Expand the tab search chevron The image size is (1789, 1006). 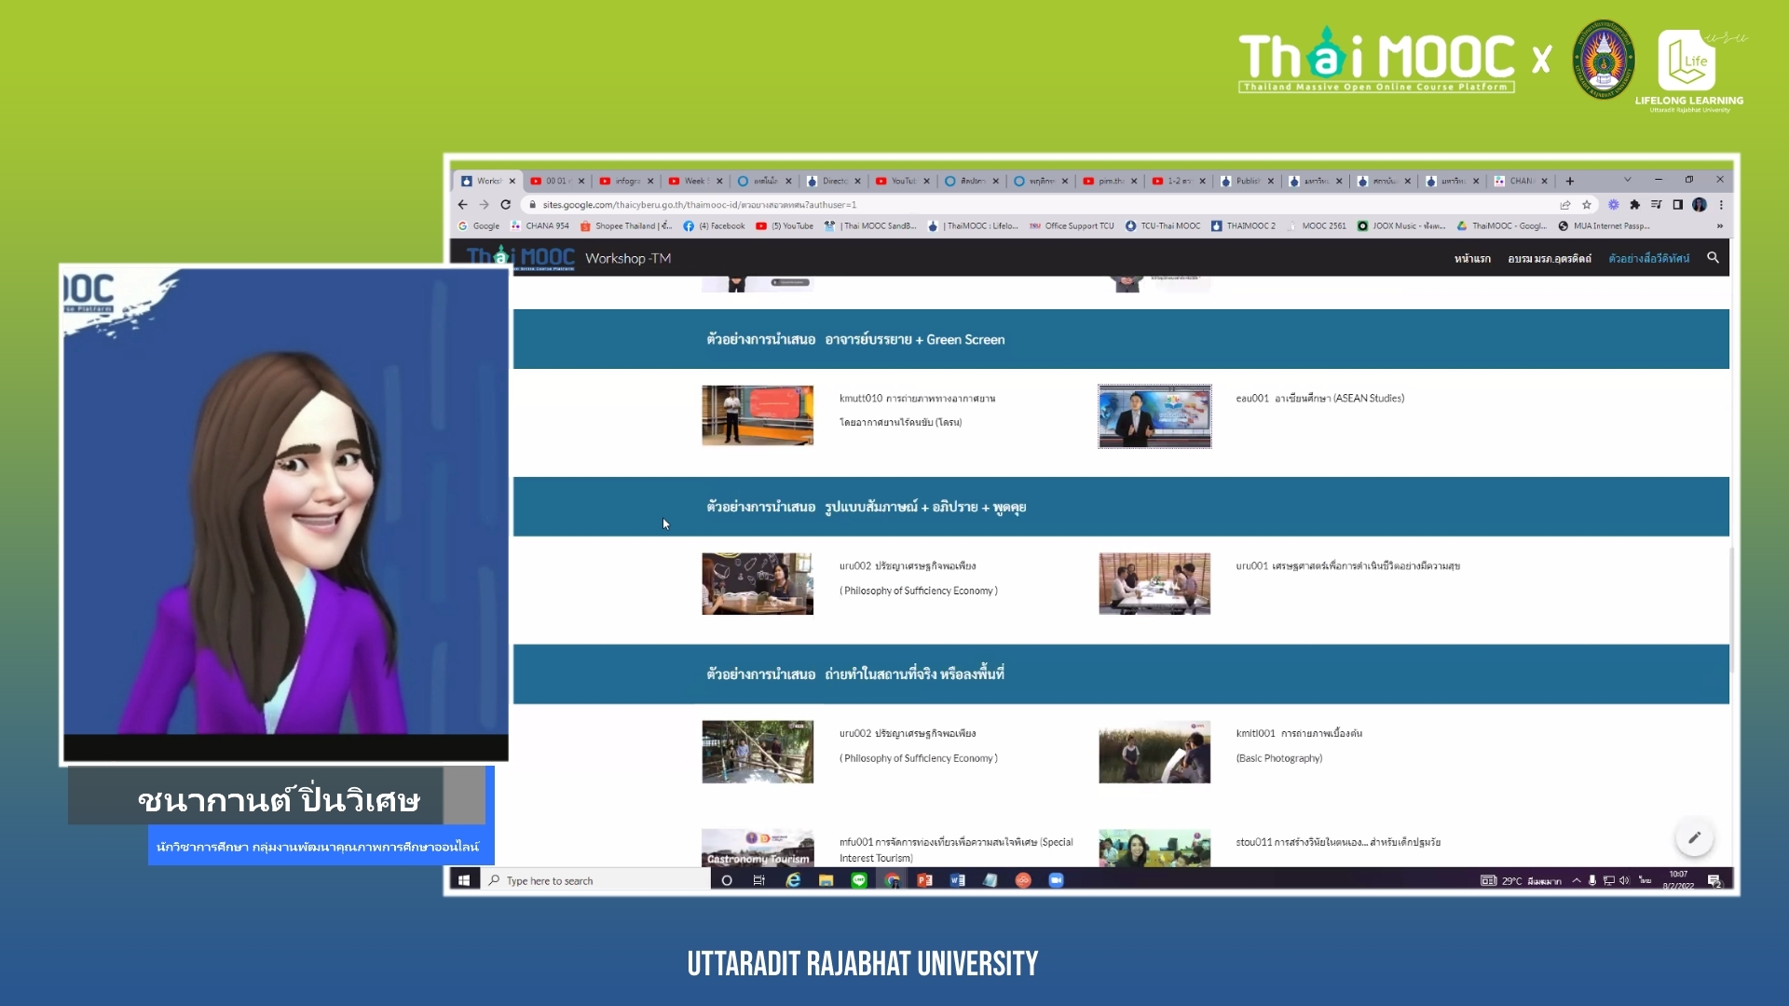[x=1627, y=180]
